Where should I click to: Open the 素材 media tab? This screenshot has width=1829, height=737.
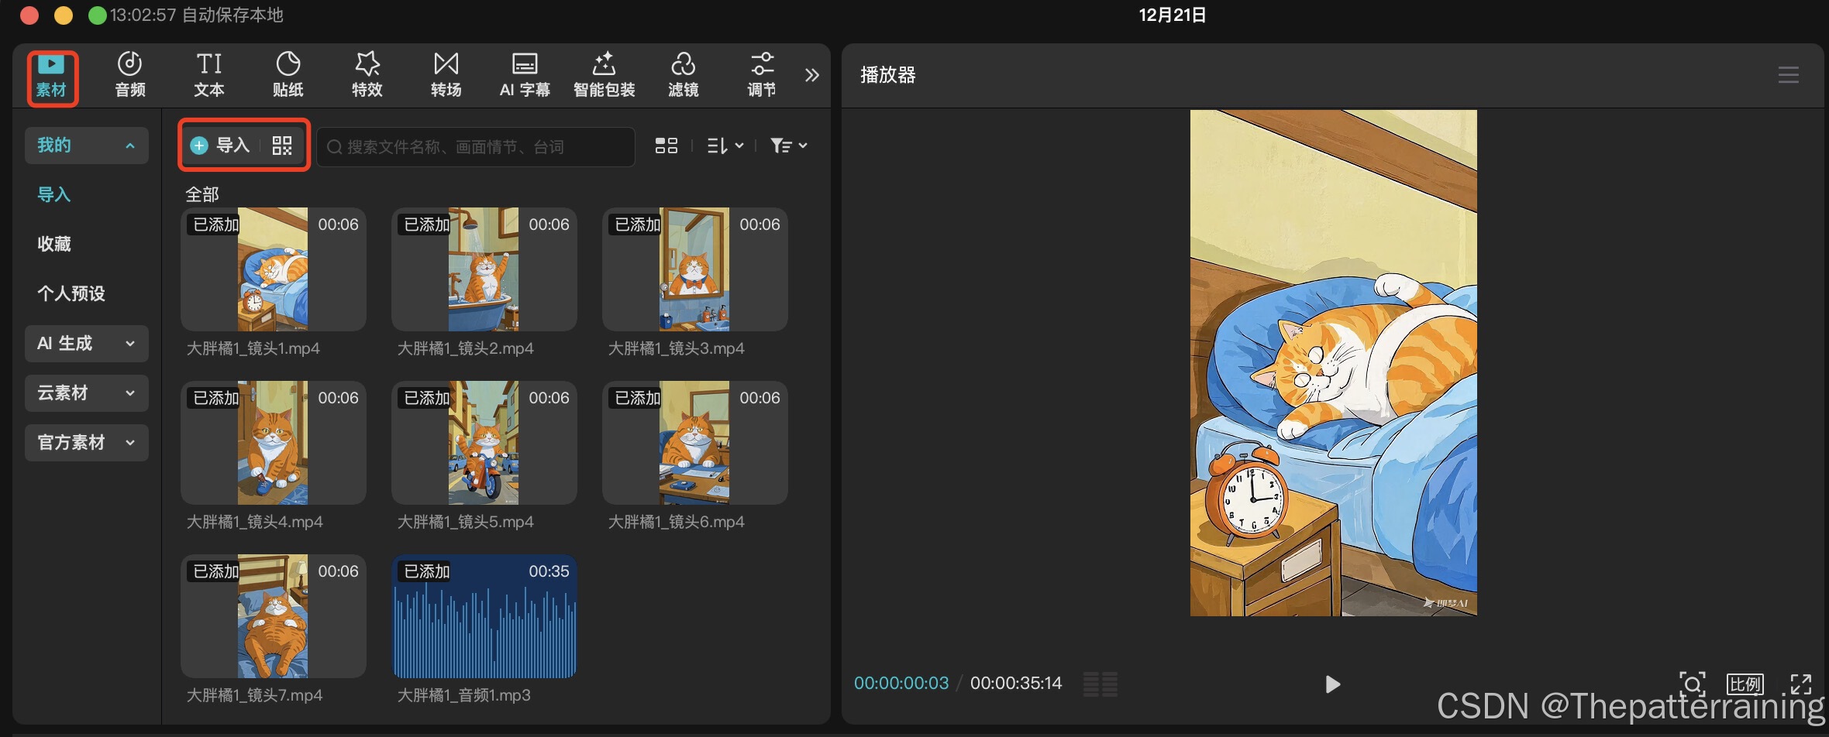52,77
